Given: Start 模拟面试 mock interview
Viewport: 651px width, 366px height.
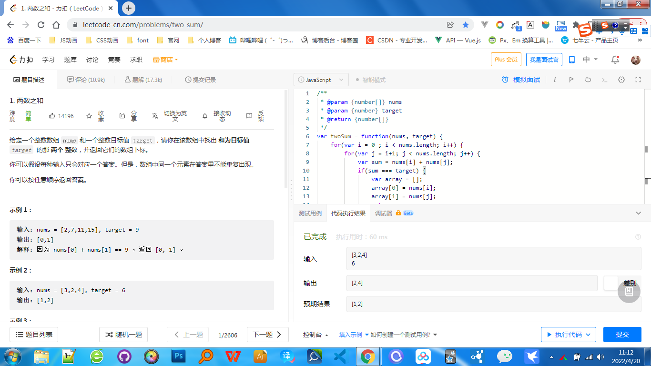Looking at the screenshot, I should pos(521,80).
